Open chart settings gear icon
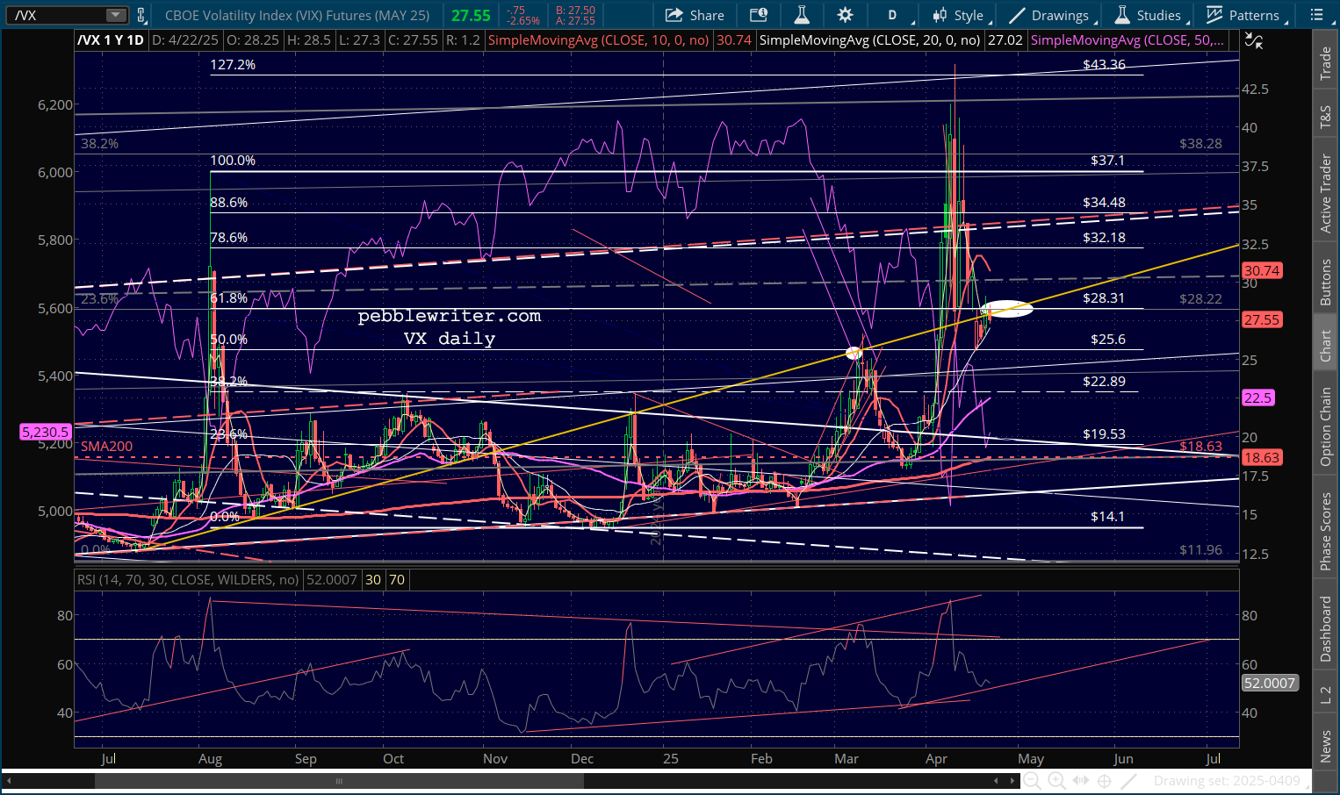Viewport: 1340px width, 795px height. (x=845, y=15)
